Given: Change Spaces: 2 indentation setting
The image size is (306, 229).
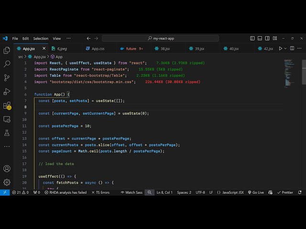Looking at the screenshot, I should pos(184,192).
